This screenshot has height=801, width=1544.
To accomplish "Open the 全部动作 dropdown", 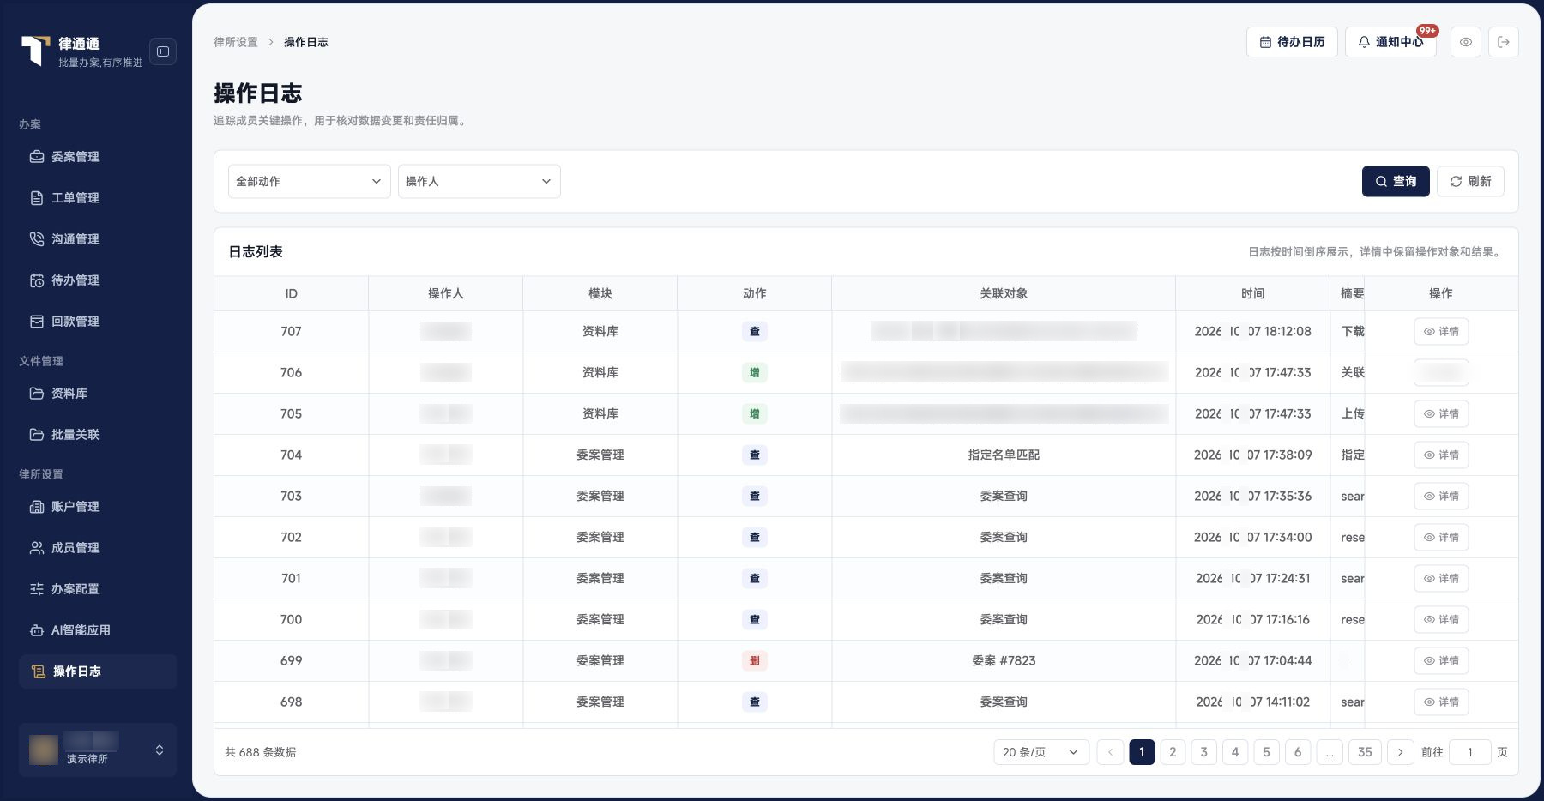I will click(x=310, y=182).
